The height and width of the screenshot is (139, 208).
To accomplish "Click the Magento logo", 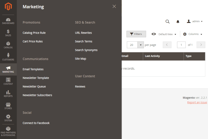I will (8, 6).
